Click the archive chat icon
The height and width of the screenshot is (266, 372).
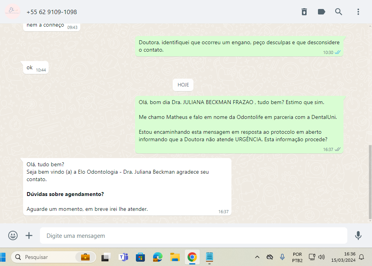tap(304, 12)
